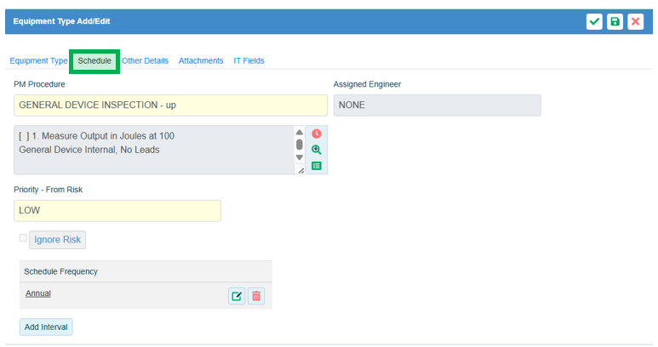Click the green list icon beside procedure
This screenshot has width=658, height=347.
(316, 166)
